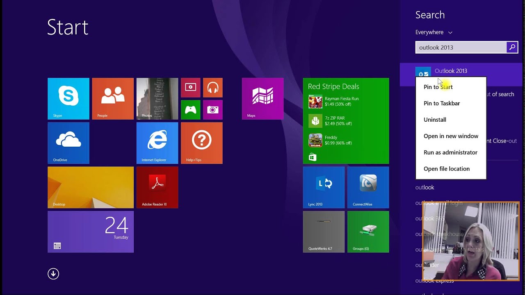
Task: Click the search magnifier button
Action: pyautogui.click(x=512, y=47)
